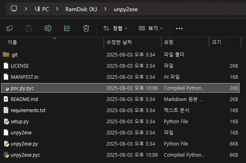This screenshot has width=246, height=163.
Task: Click the Rename toolbar icon
Action: tap(48, 28)
